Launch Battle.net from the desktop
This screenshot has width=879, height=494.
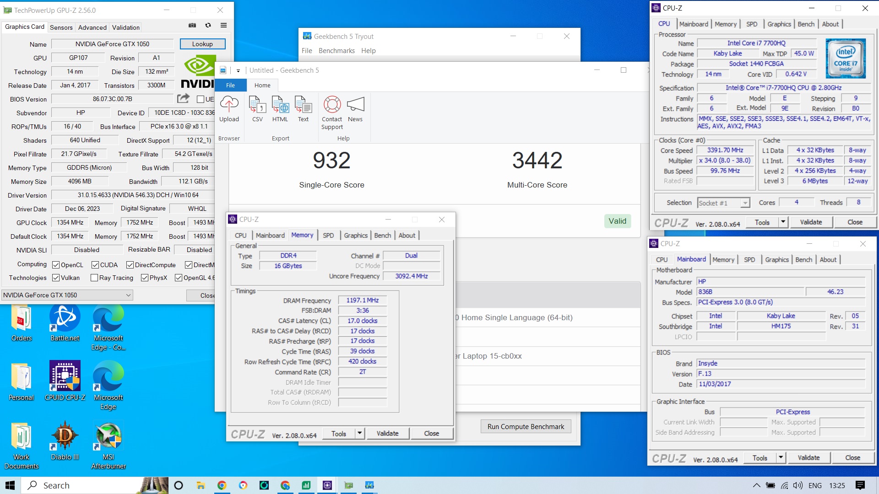pos(65,323)
